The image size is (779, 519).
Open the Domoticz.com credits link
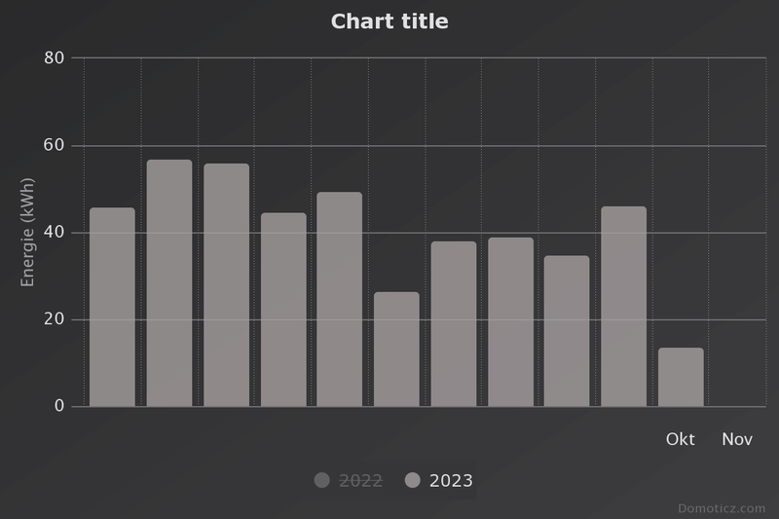click(x=722, y=508)
